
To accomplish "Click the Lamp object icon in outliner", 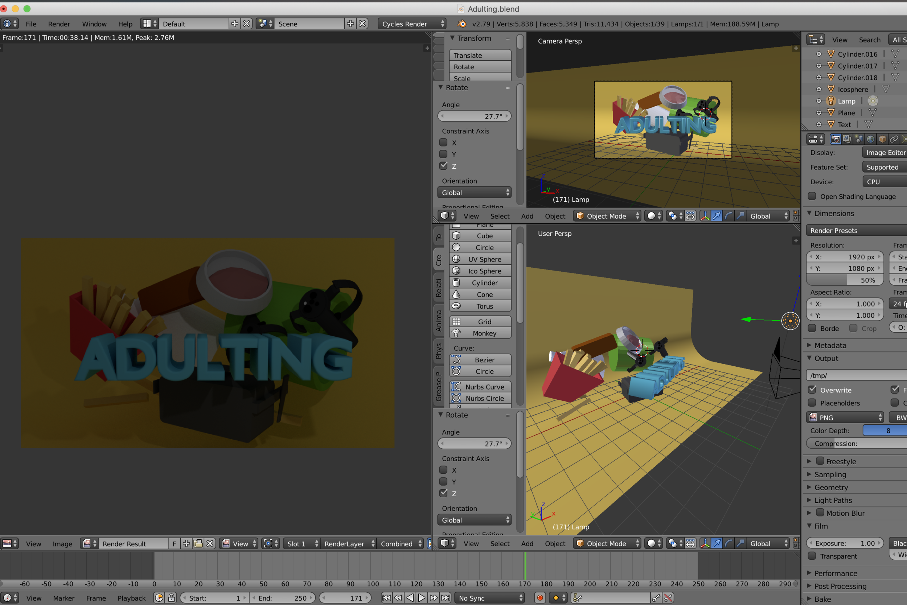I will pos(830,101).
